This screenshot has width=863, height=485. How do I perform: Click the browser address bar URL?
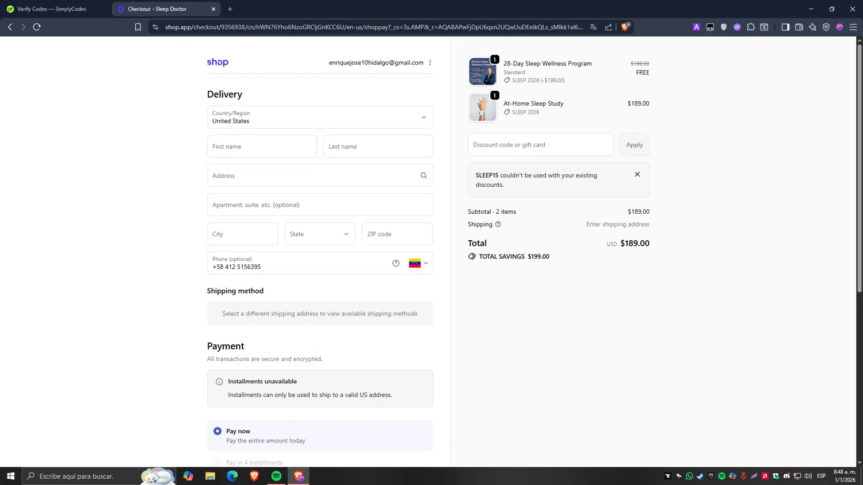[374, 27]
